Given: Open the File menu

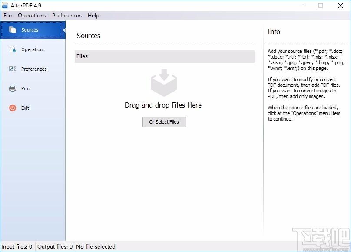Looking at the screenshot, I should pos(8,16).
